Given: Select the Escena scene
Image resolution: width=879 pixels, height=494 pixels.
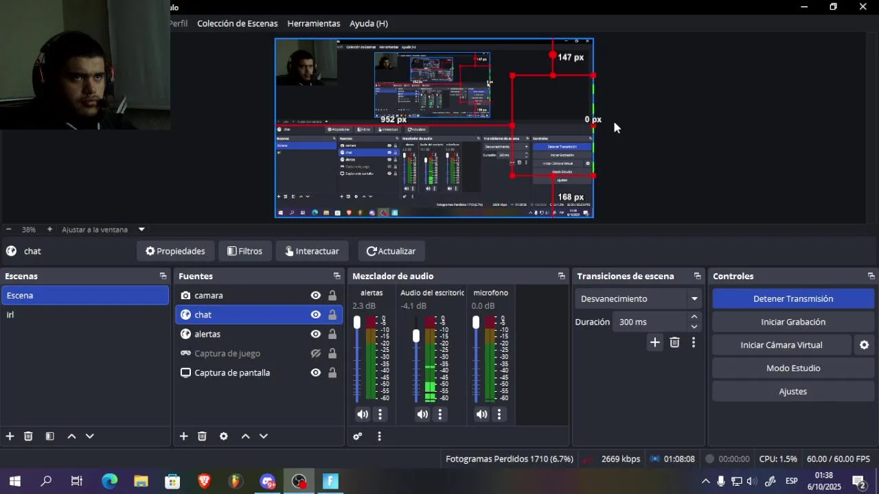Looking at the screenshot, I should pyautogui.click(x=84, y=295).
